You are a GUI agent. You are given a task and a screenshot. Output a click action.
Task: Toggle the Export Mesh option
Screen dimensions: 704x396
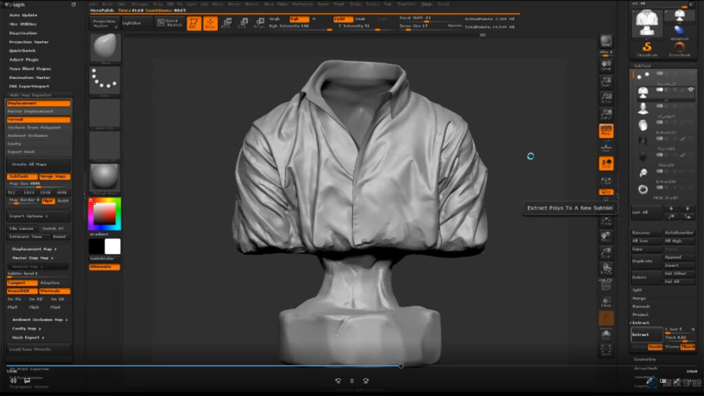click(38, 152)
